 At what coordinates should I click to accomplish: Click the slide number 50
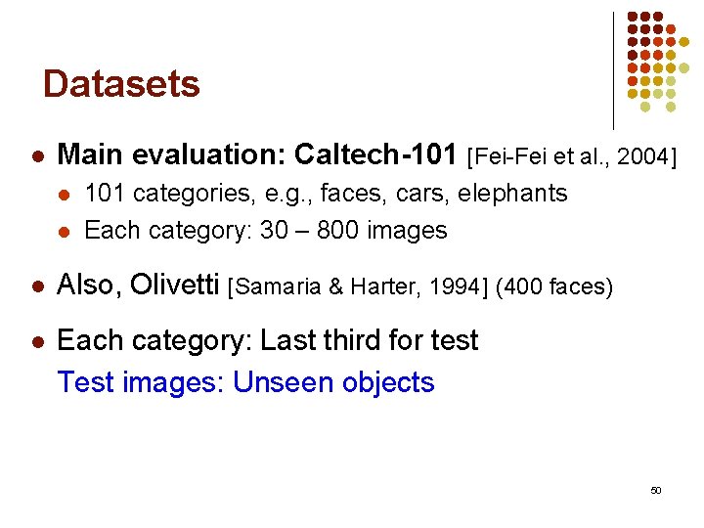[x=655, y=490]
